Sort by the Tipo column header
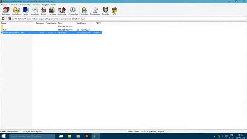The image size is (247, 139). coord(60,23)
